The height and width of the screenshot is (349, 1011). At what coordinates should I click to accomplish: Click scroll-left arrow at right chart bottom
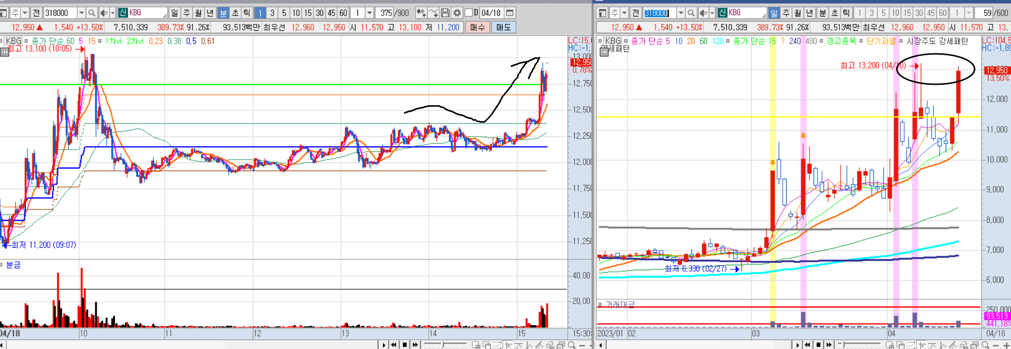pos(601,345)
